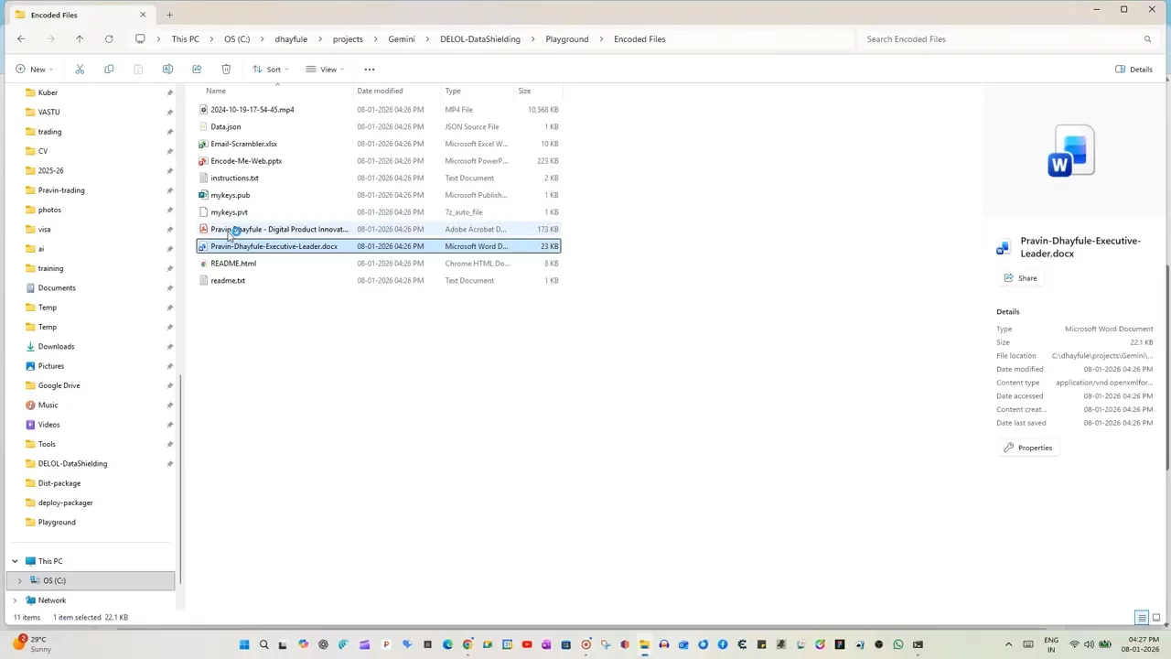Go to OS (C:) in the address bar
This screenshot has height=659, width=1171.
pos(237,39)
